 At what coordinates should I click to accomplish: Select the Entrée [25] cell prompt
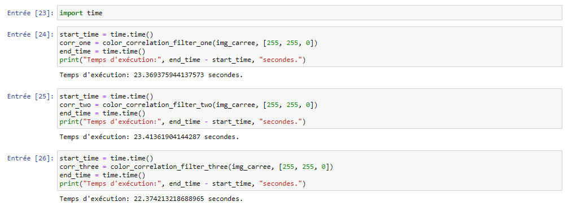point(31,96)
